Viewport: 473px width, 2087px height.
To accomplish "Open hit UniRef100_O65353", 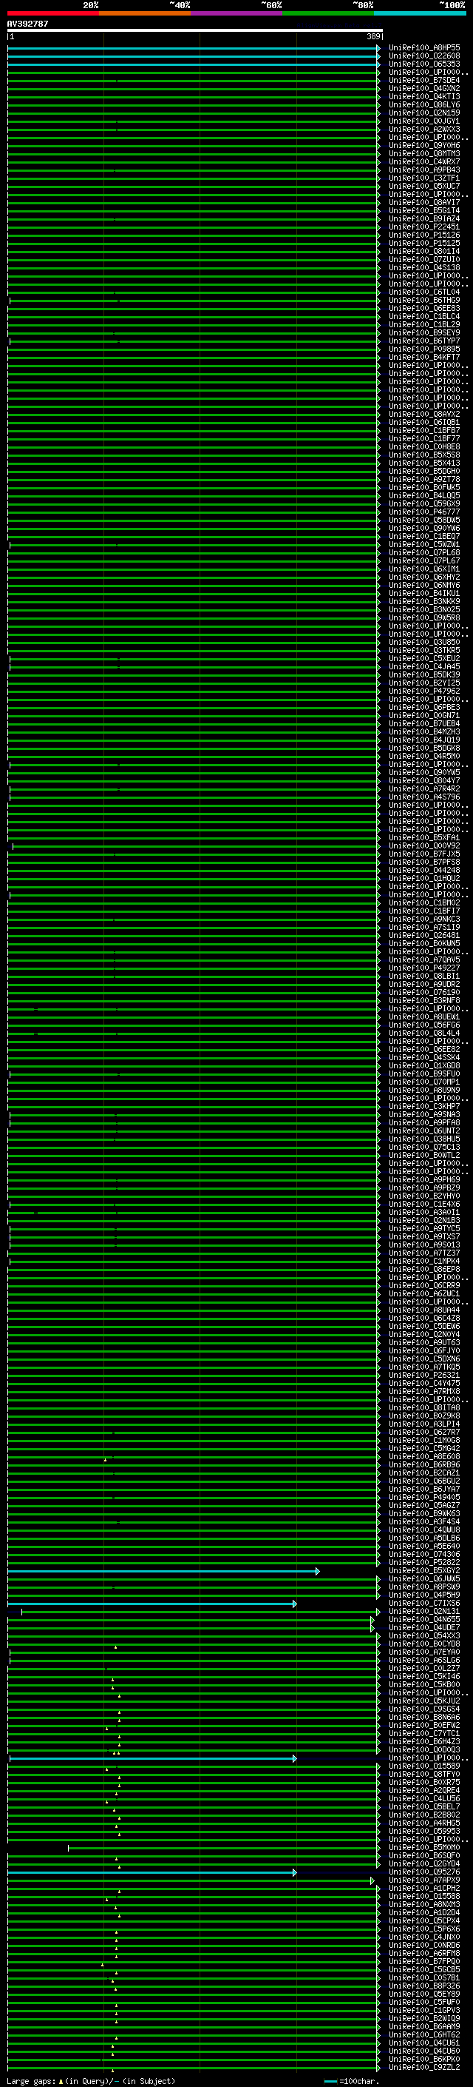I will tap(424, 64).
